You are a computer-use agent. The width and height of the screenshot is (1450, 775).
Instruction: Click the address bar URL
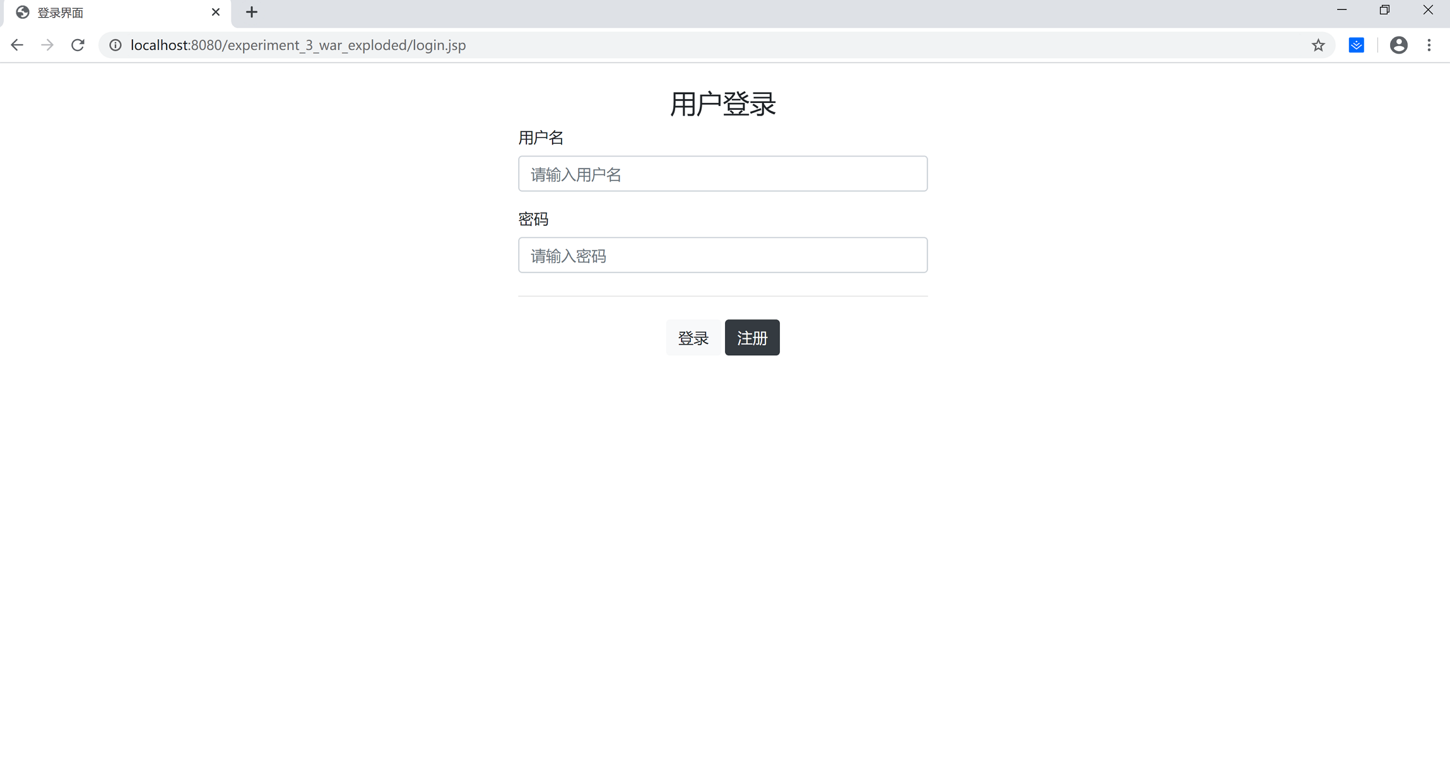coord(297,45)
